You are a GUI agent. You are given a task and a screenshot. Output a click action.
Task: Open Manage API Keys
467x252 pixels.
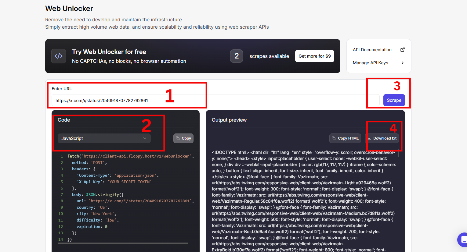pyautogui.click(x=370, y=63)
